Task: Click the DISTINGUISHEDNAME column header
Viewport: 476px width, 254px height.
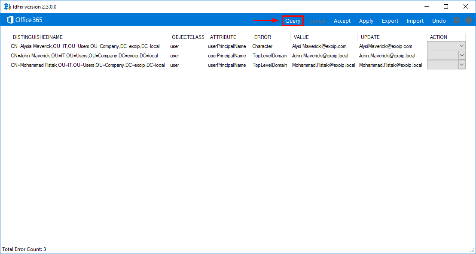Action: tap(39, 37)
